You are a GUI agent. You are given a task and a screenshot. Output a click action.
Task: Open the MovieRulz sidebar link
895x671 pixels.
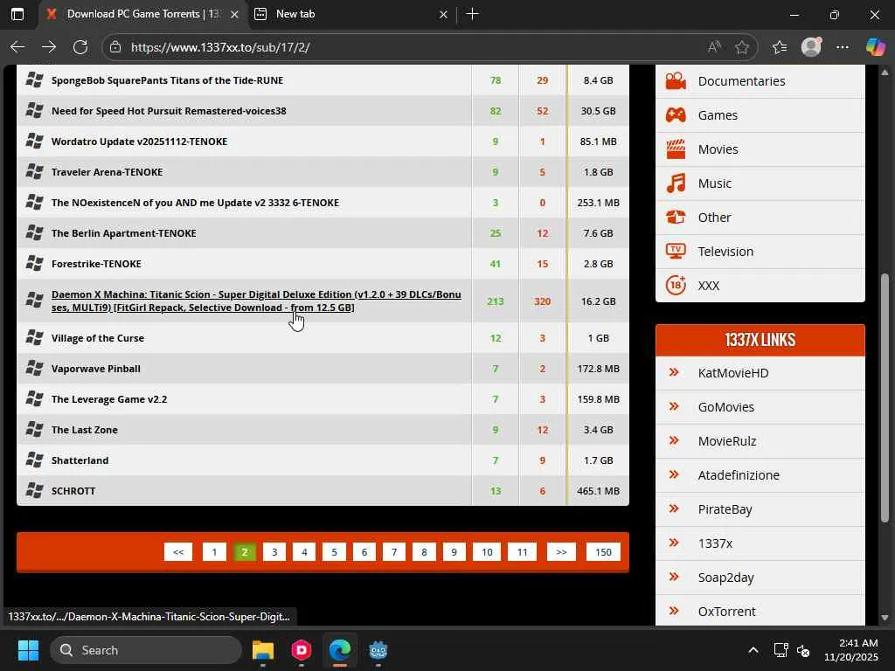pyautogui.click(x=727, y=441)
